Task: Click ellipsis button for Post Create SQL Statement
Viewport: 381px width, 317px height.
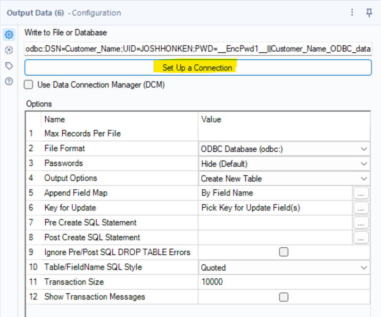Action: coord(361,237)
